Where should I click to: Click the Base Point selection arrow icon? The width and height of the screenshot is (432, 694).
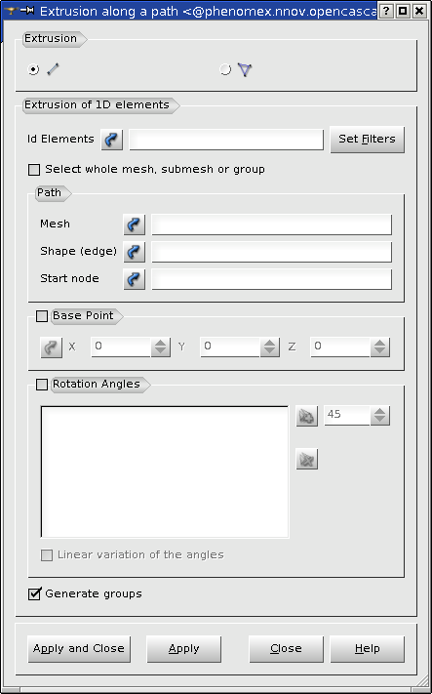click(52, 347)
